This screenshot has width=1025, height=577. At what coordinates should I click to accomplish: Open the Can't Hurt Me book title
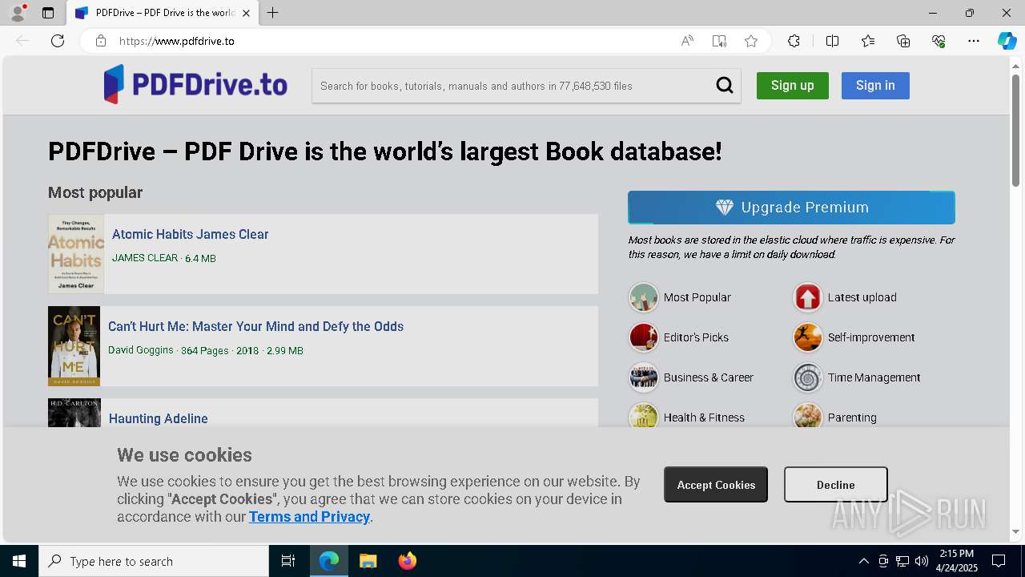[256, 326]
